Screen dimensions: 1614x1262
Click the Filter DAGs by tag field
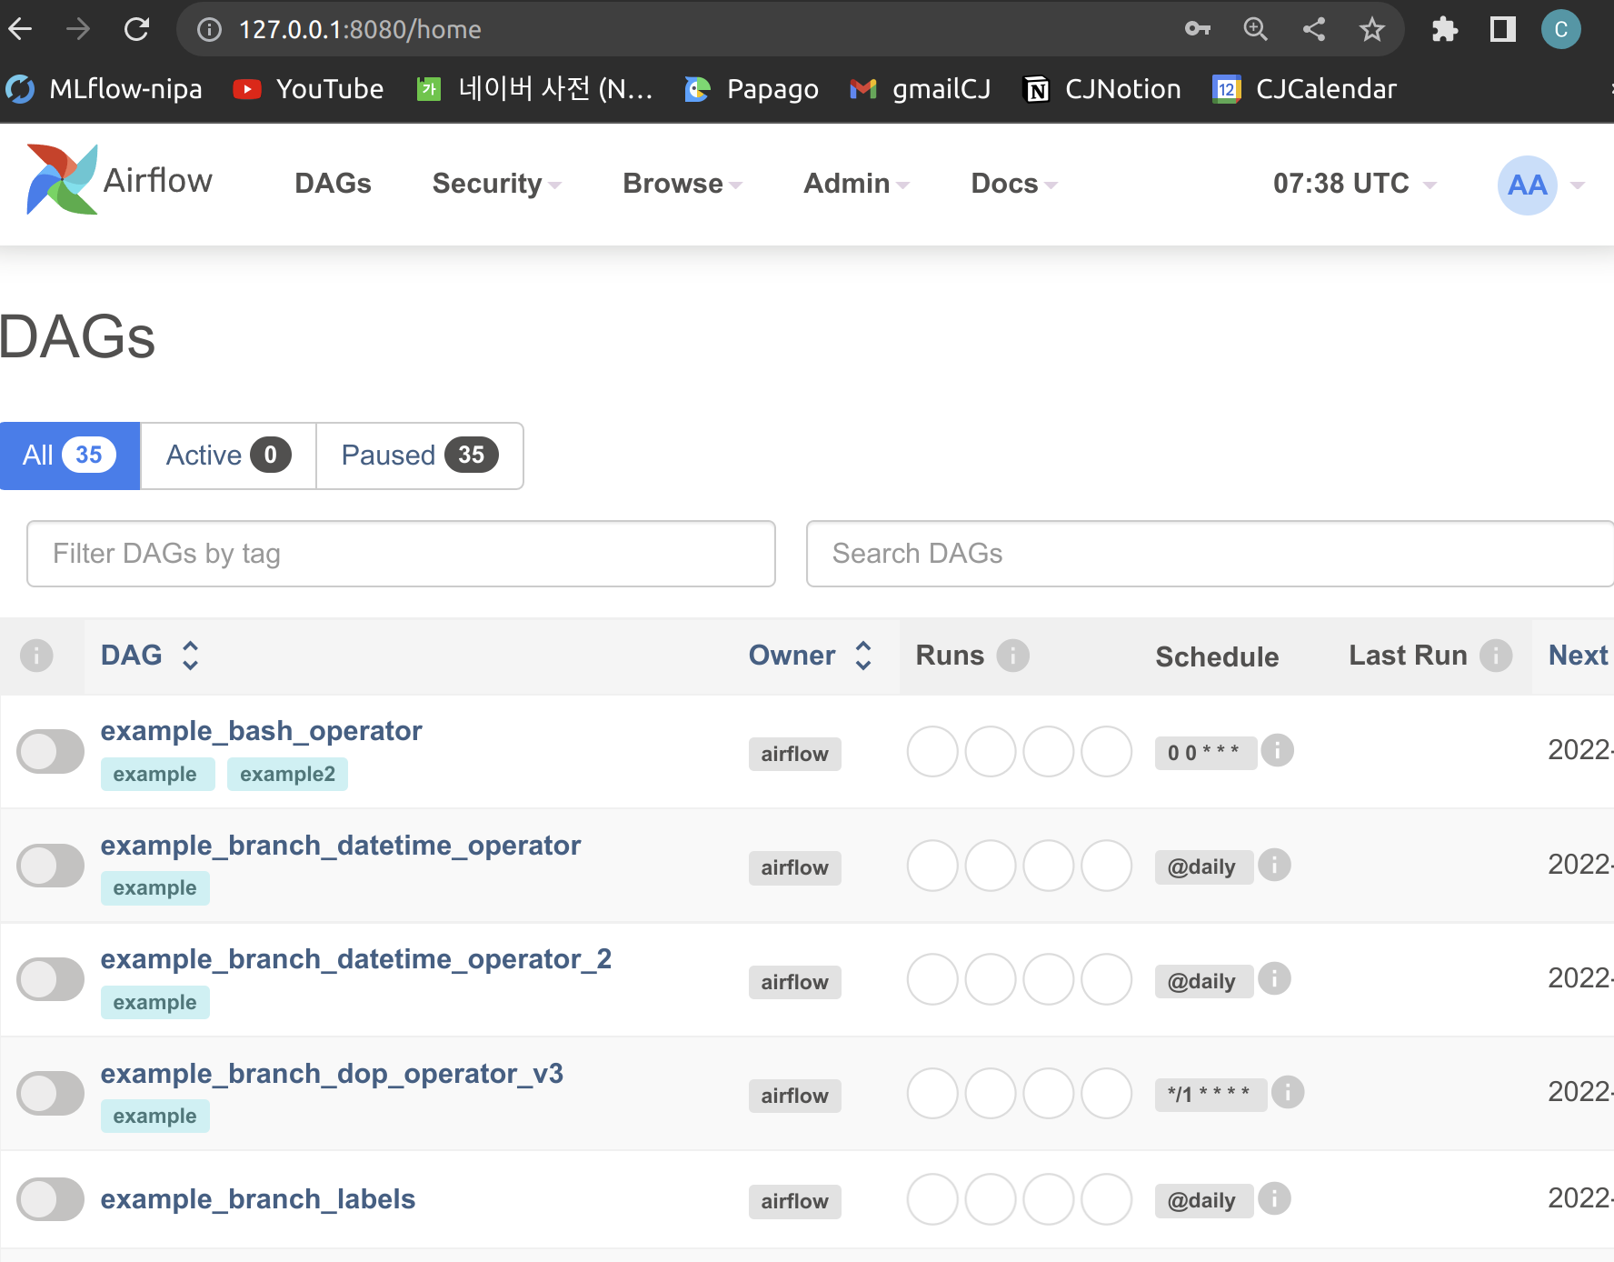[x=401, y=554]
